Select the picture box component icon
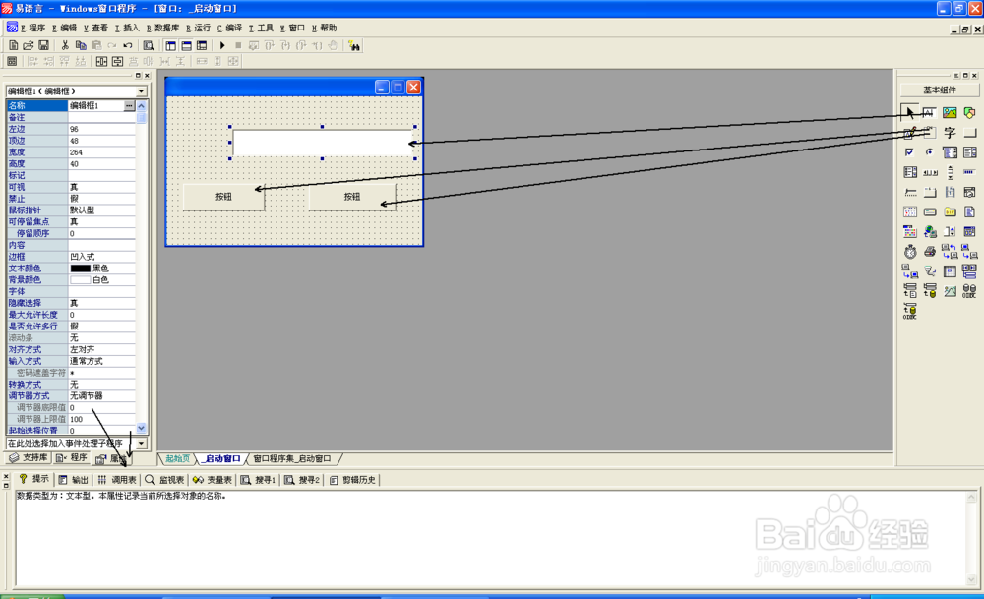Image resolution: width=984 pixels, height=599 pixels. 950,113
